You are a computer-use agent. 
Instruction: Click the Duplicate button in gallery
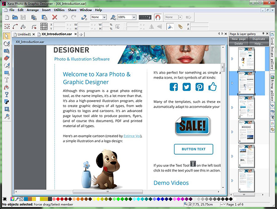pyautogui.click(x=259, y=39)
